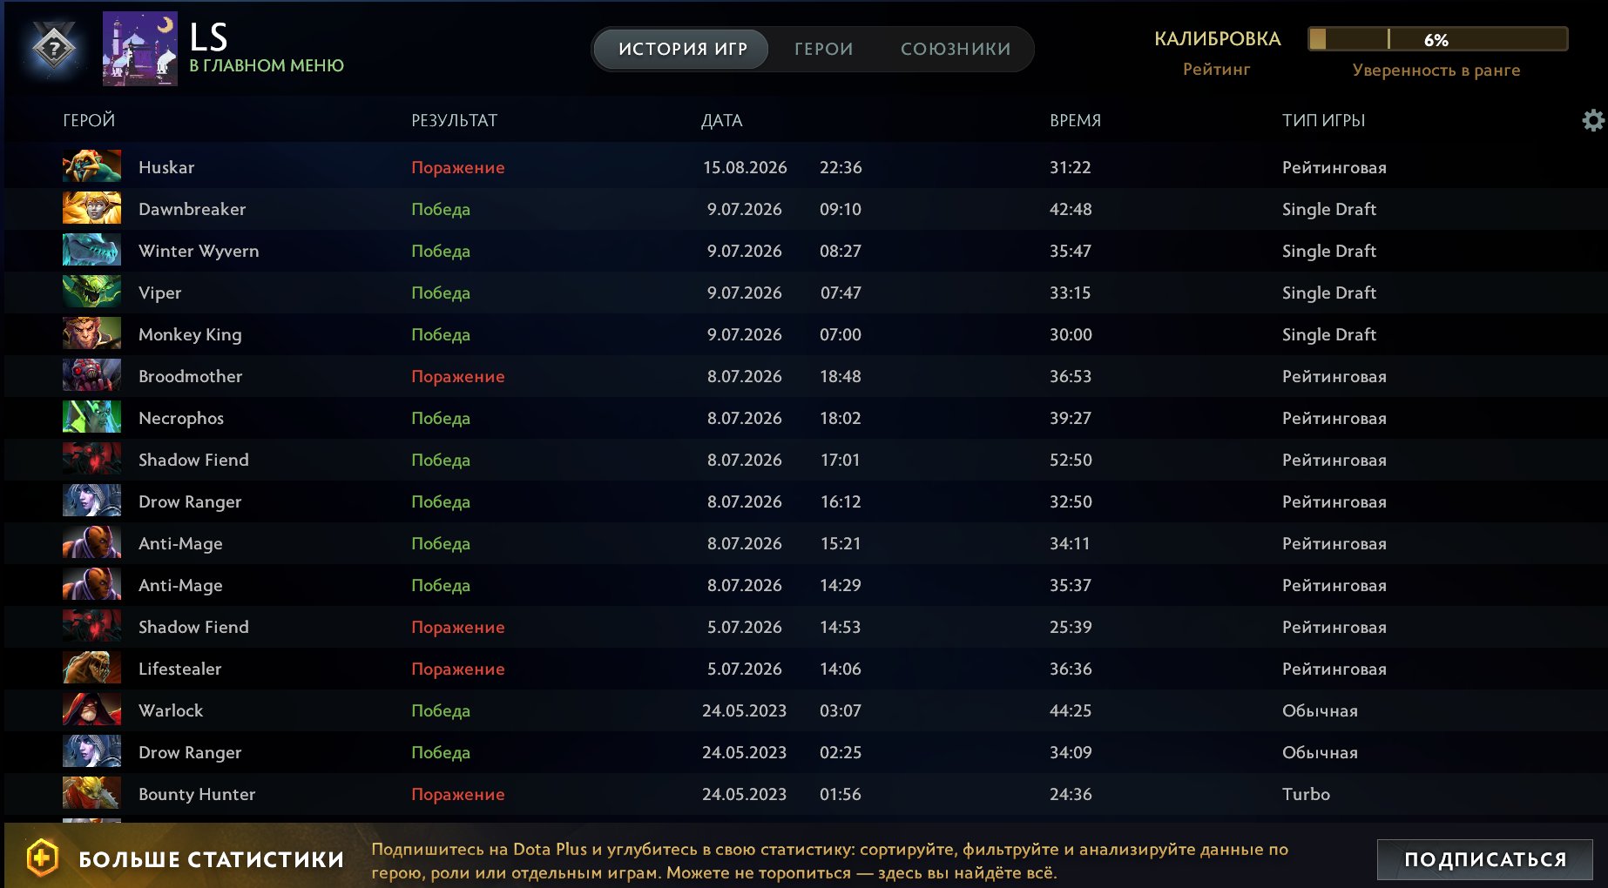1608x888 pixels.
Task: Click the Время column header
Action: tap(1075, 120)
